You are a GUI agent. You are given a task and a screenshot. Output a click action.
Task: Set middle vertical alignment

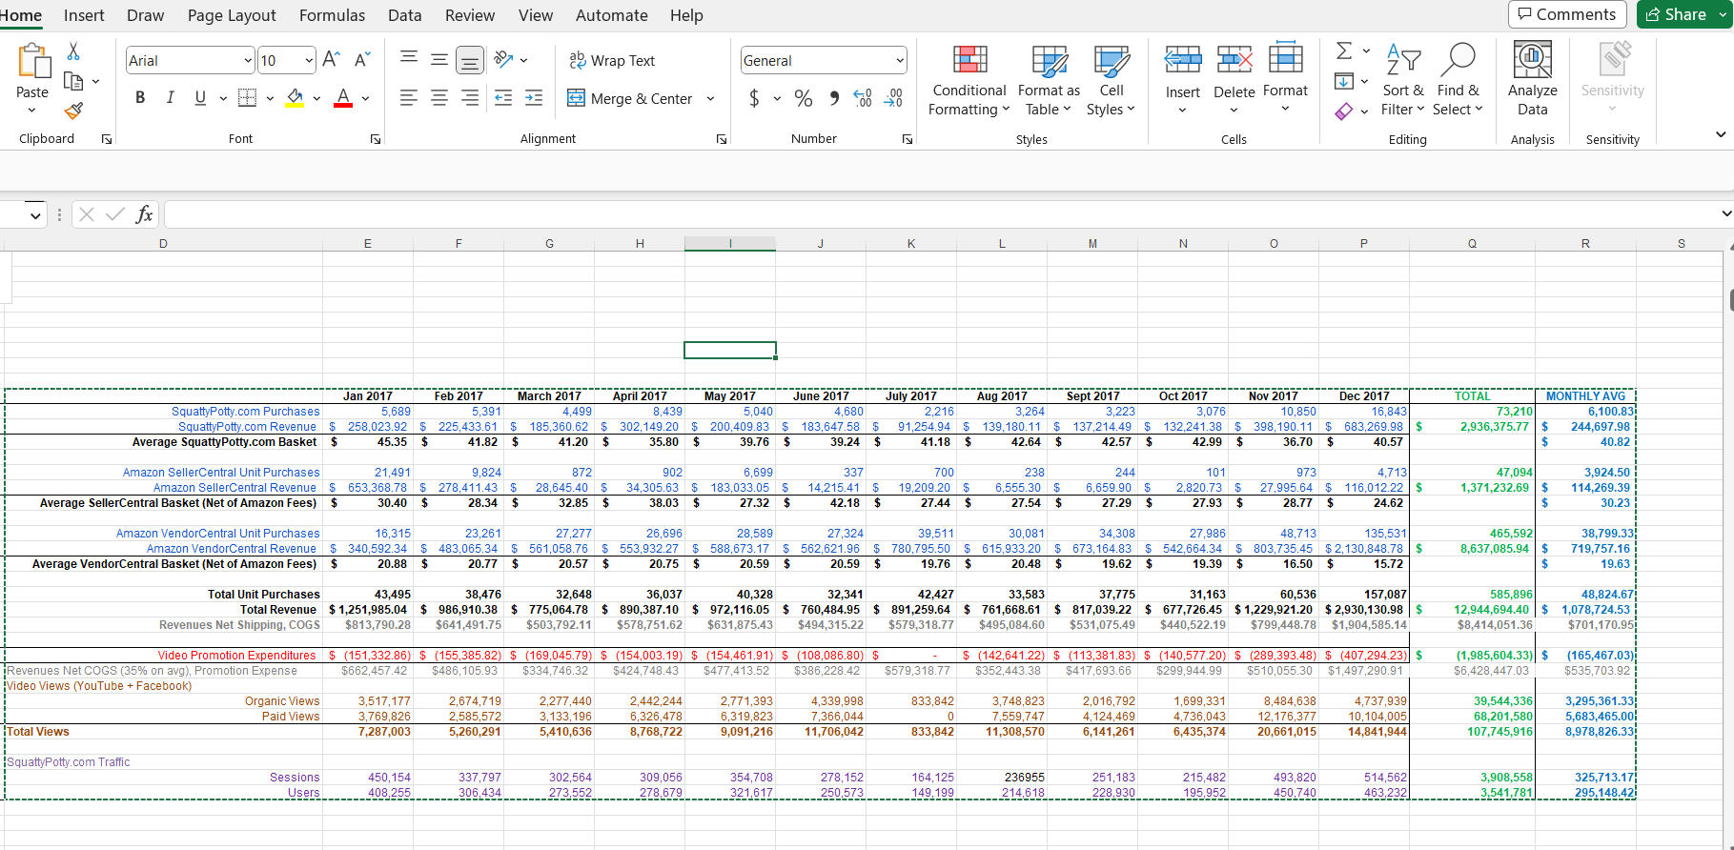click(439, 60)
